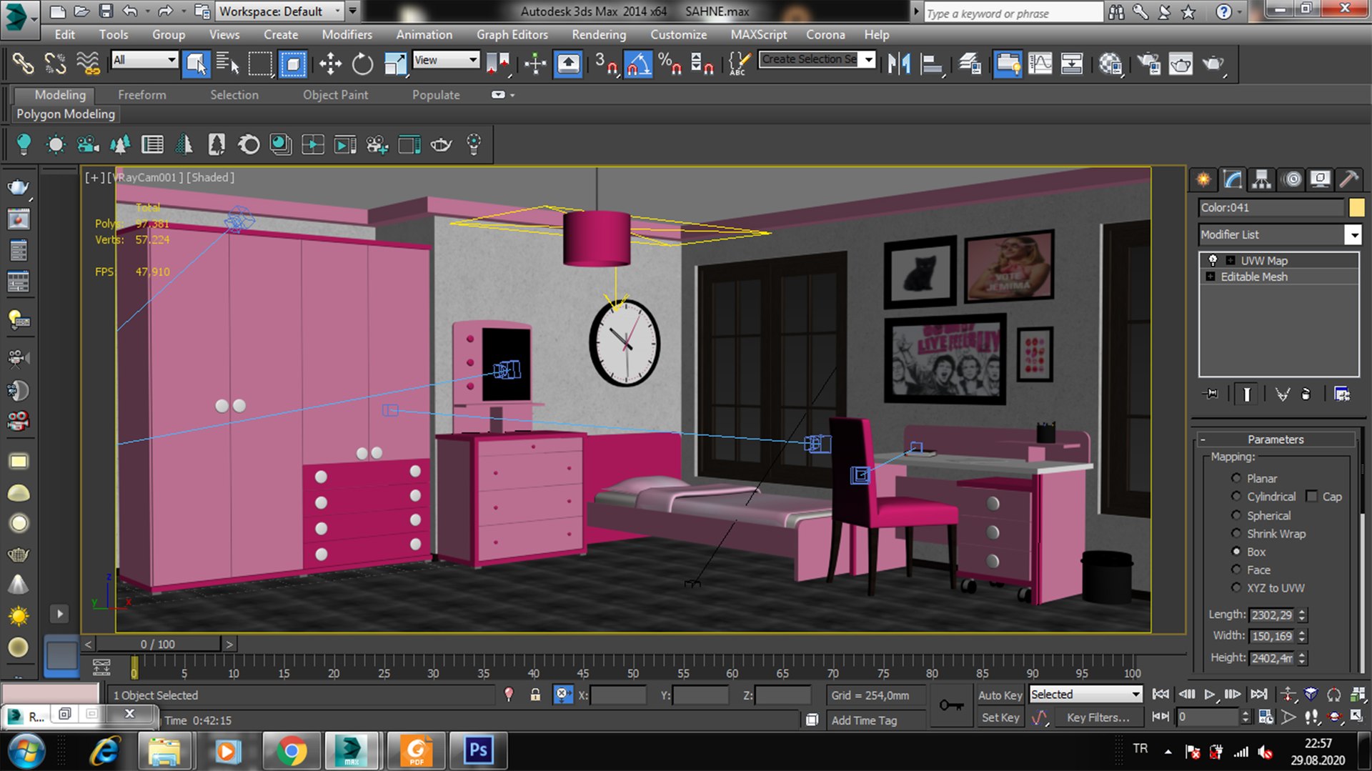Toggle UVW Map modifier lightbulb
The width and height of the screenshot is (1372, 771).
[1213, 260]
